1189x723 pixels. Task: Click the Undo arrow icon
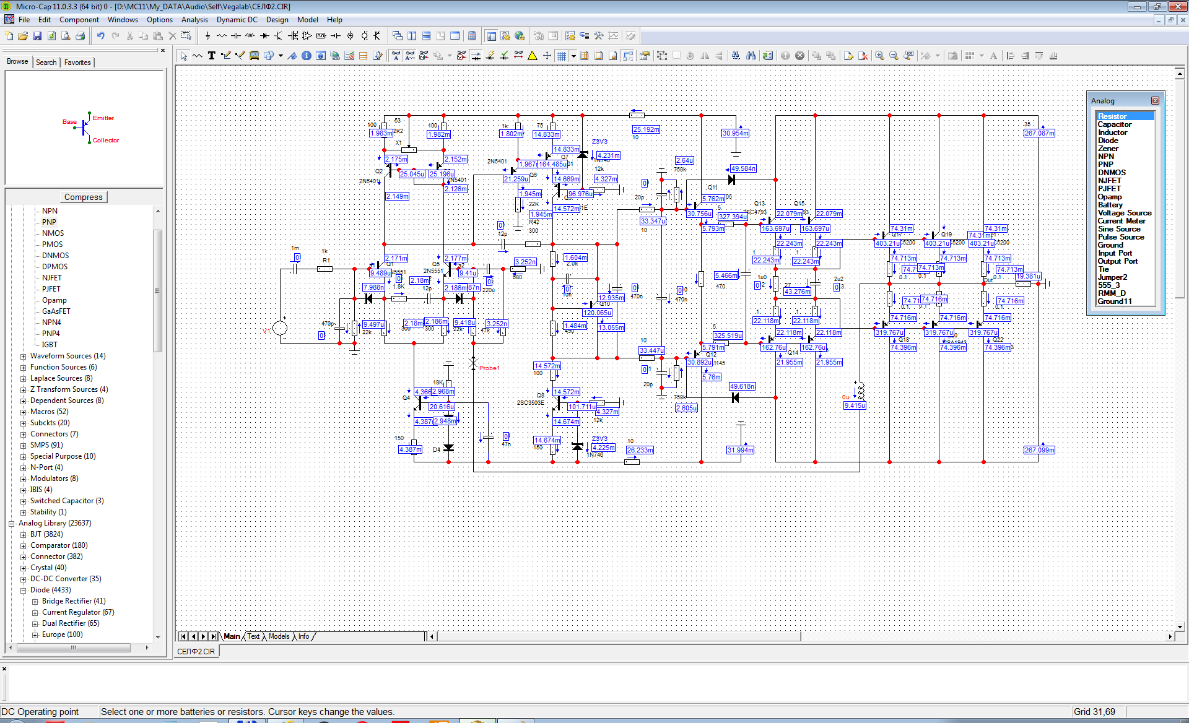point(100,36)
